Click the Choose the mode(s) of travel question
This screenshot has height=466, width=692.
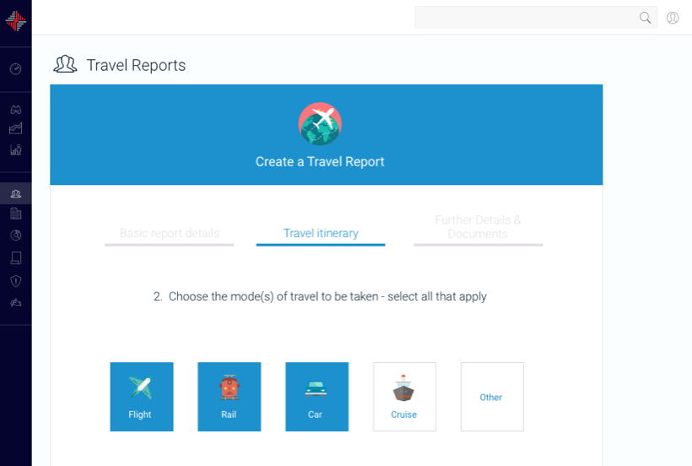point(320,296)
